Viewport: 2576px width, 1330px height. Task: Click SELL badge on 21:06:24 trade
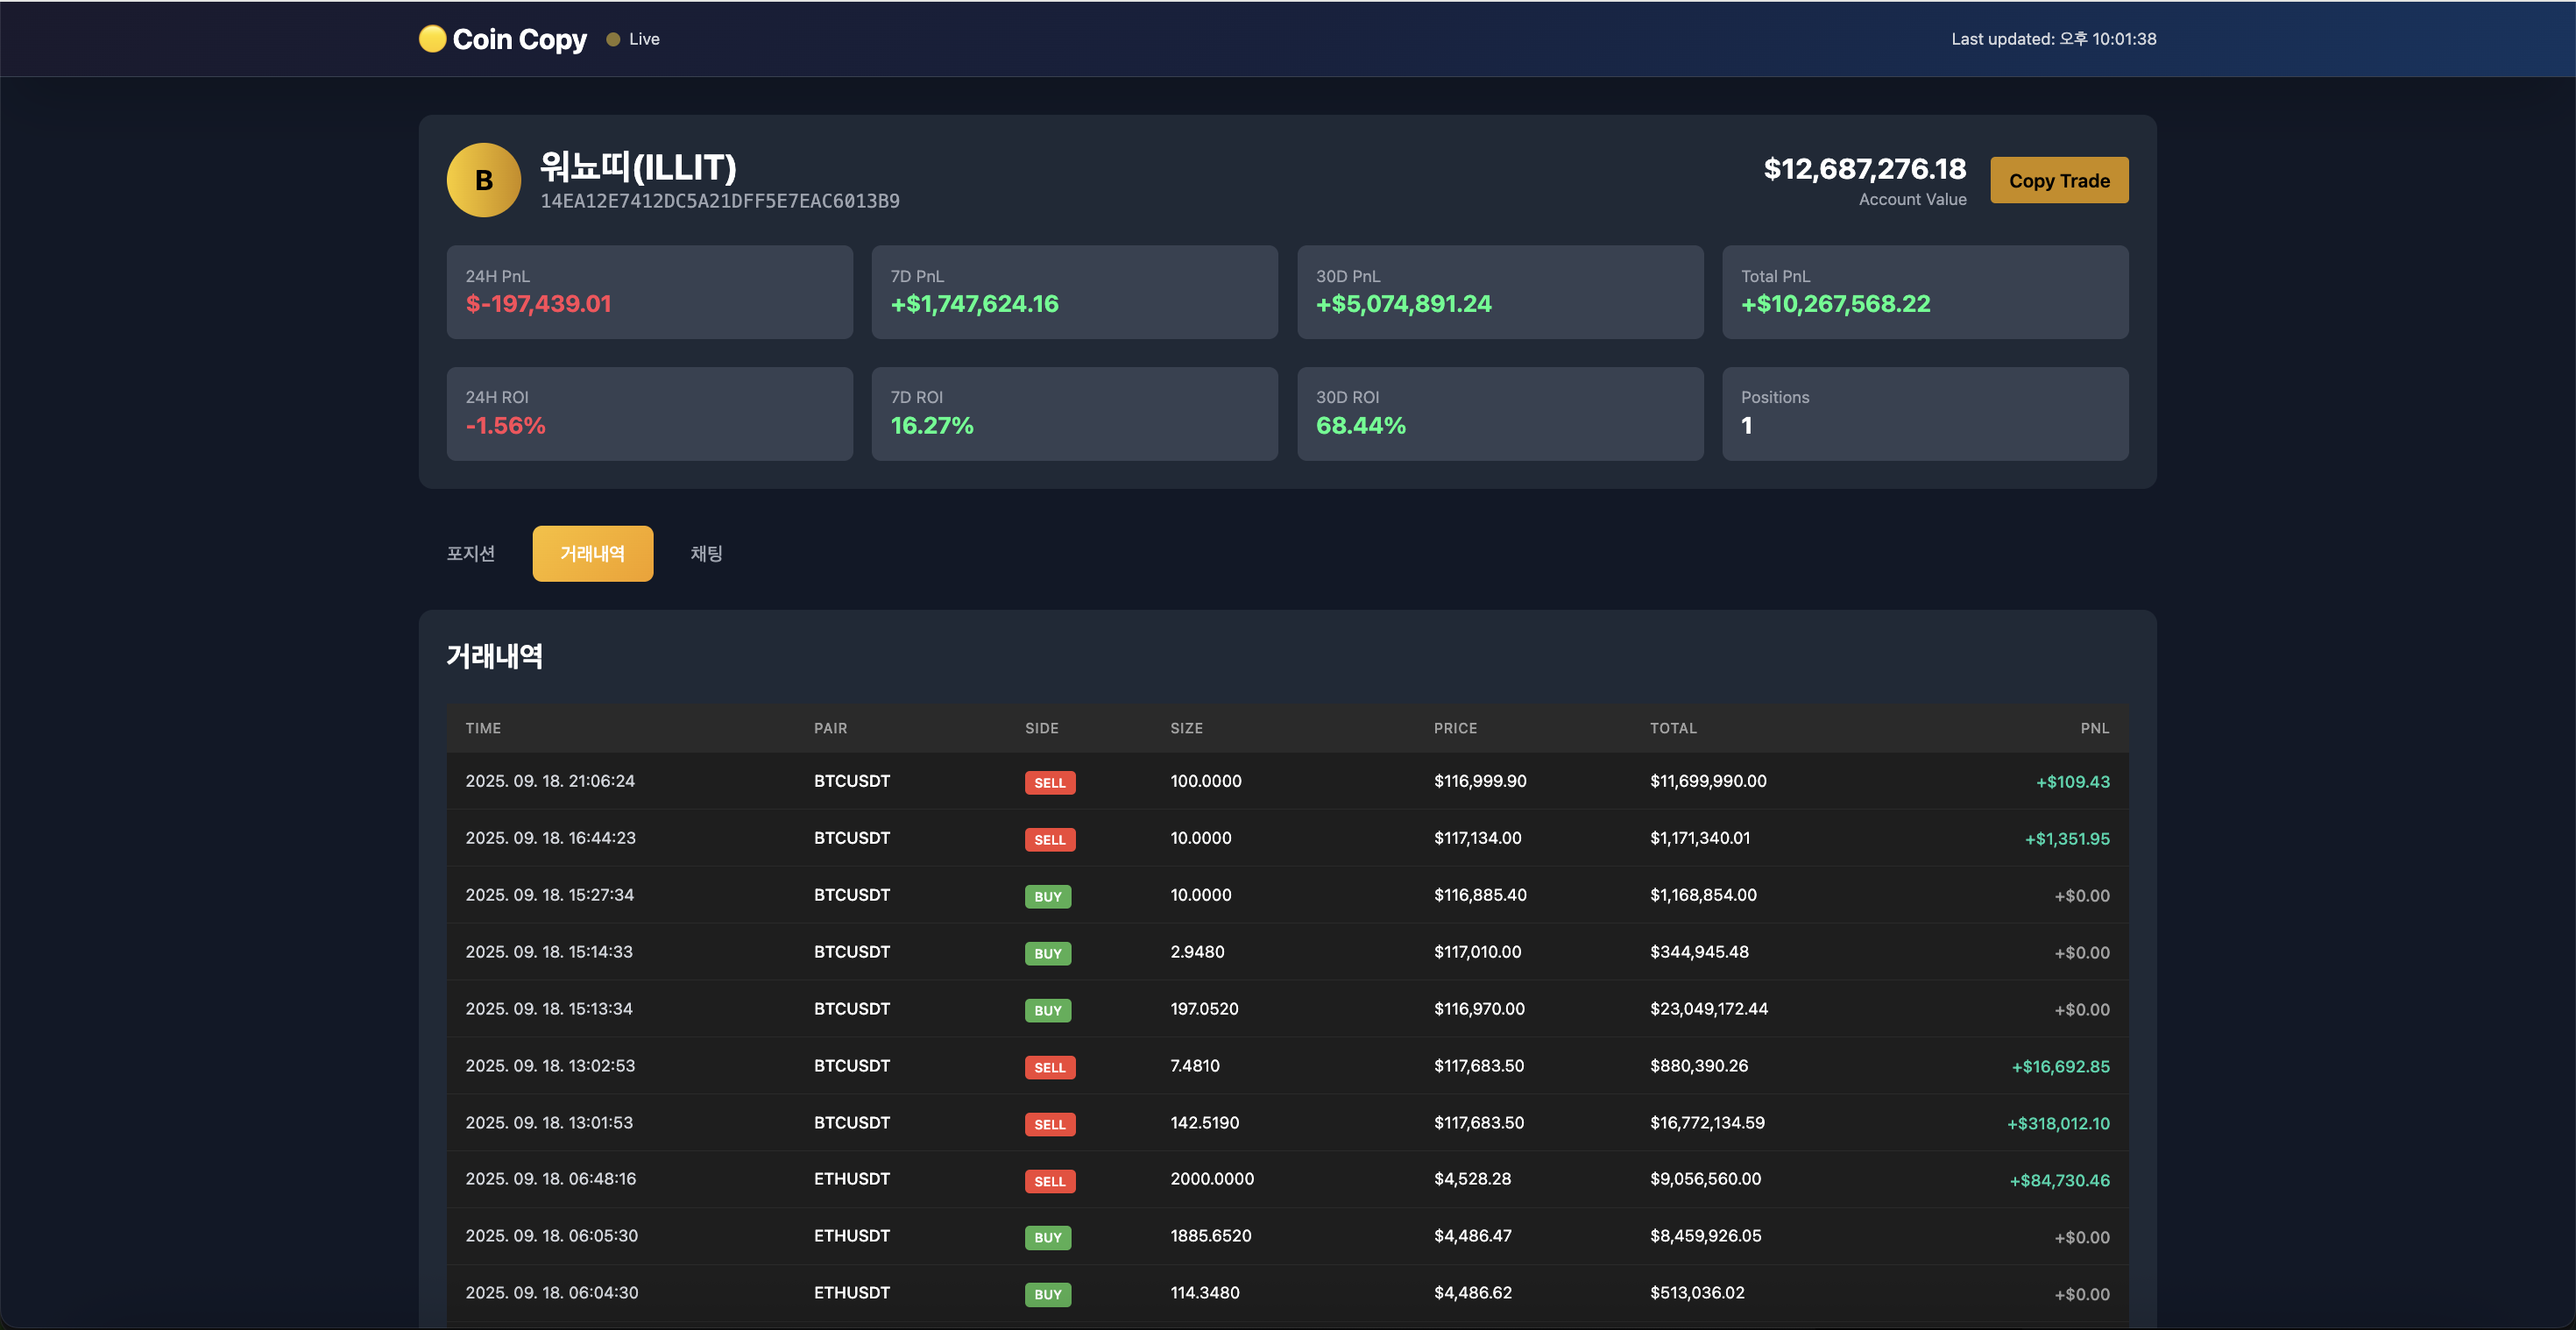[x=1049, y=782]
